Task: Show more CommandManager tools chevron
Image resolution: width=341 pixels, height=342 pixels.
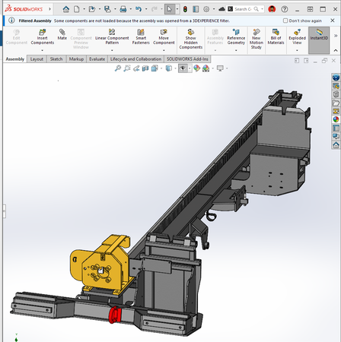Action: pyautogui.click(x=336, y=36)
